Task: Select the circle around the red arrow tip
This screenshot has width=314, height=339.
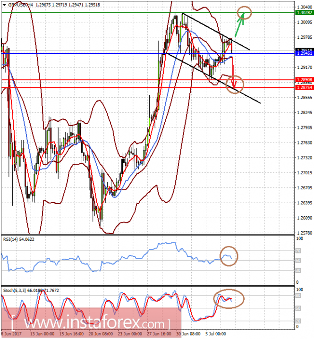Action: coord(235,85)
